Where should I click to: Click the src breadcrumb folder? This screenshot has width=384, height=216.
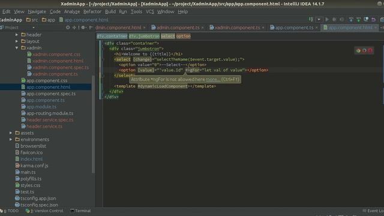coord(32,20)
